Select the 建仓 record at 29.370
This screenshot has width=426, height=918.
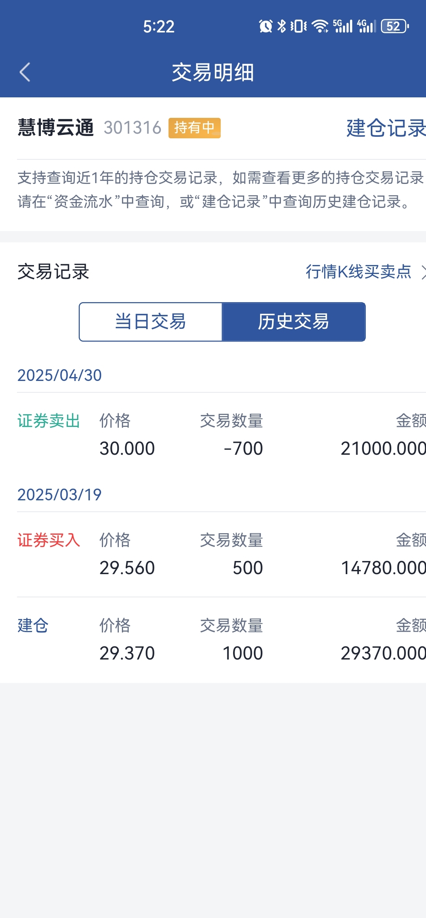pyautogui.click(x=221, y=639)
